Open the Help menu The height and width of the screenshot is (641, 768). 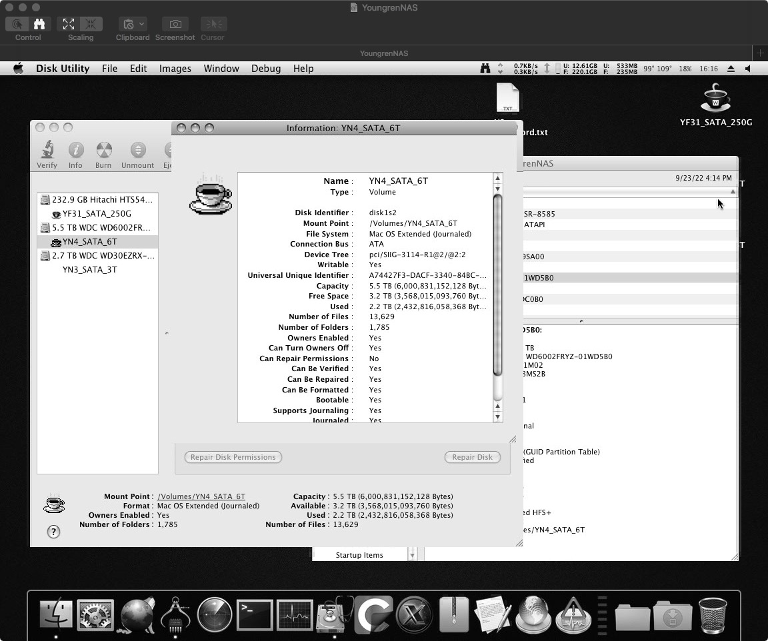point(303,69)
